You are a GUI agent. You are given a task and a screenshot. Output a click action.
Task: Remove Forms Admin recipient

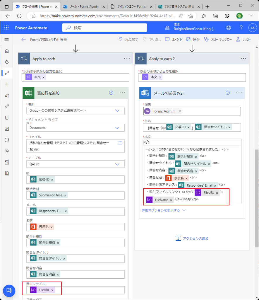point(180,111)
